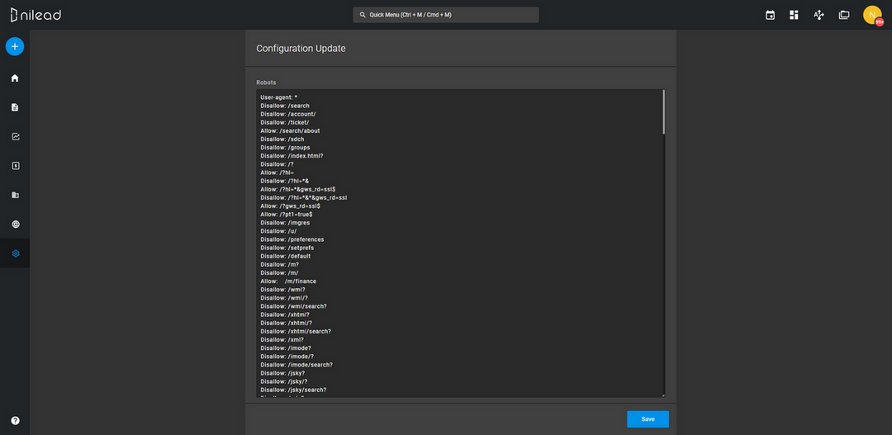Click the 'Disallow: /jsky/search?' line
892x435 pixels.
click(293, 390)
